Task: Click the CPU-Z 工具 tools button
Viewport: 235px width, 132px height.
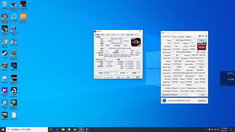Action: pyautogui.click(x=118, y=77)
